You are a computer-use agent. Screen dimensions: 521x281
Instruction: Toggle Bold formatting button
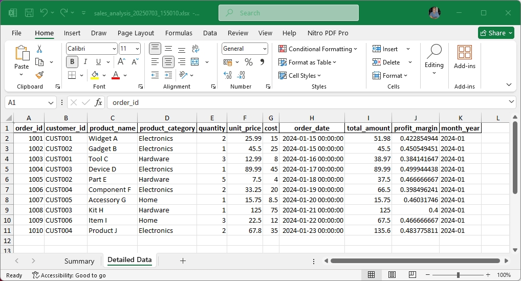(72, 62)
